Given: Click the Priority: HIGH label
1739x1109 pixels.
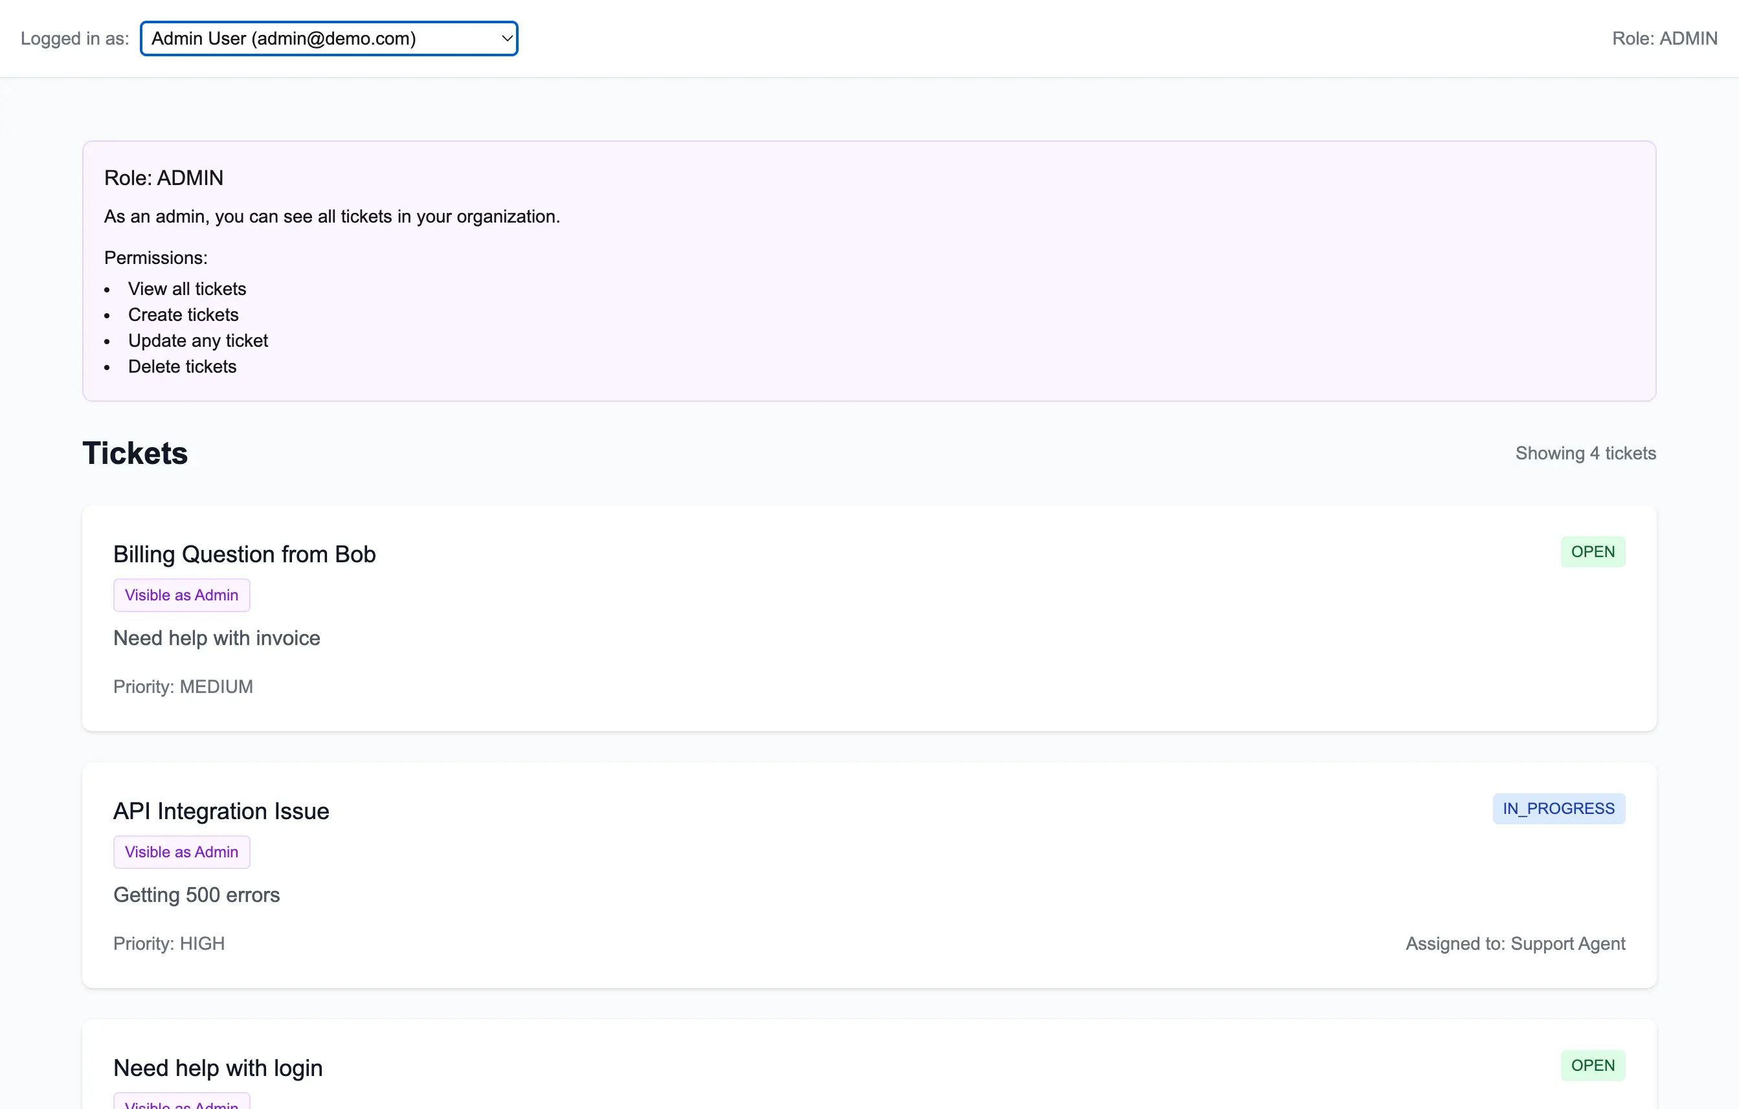Looking at the screenshot, I should click(x=169, y=944).
